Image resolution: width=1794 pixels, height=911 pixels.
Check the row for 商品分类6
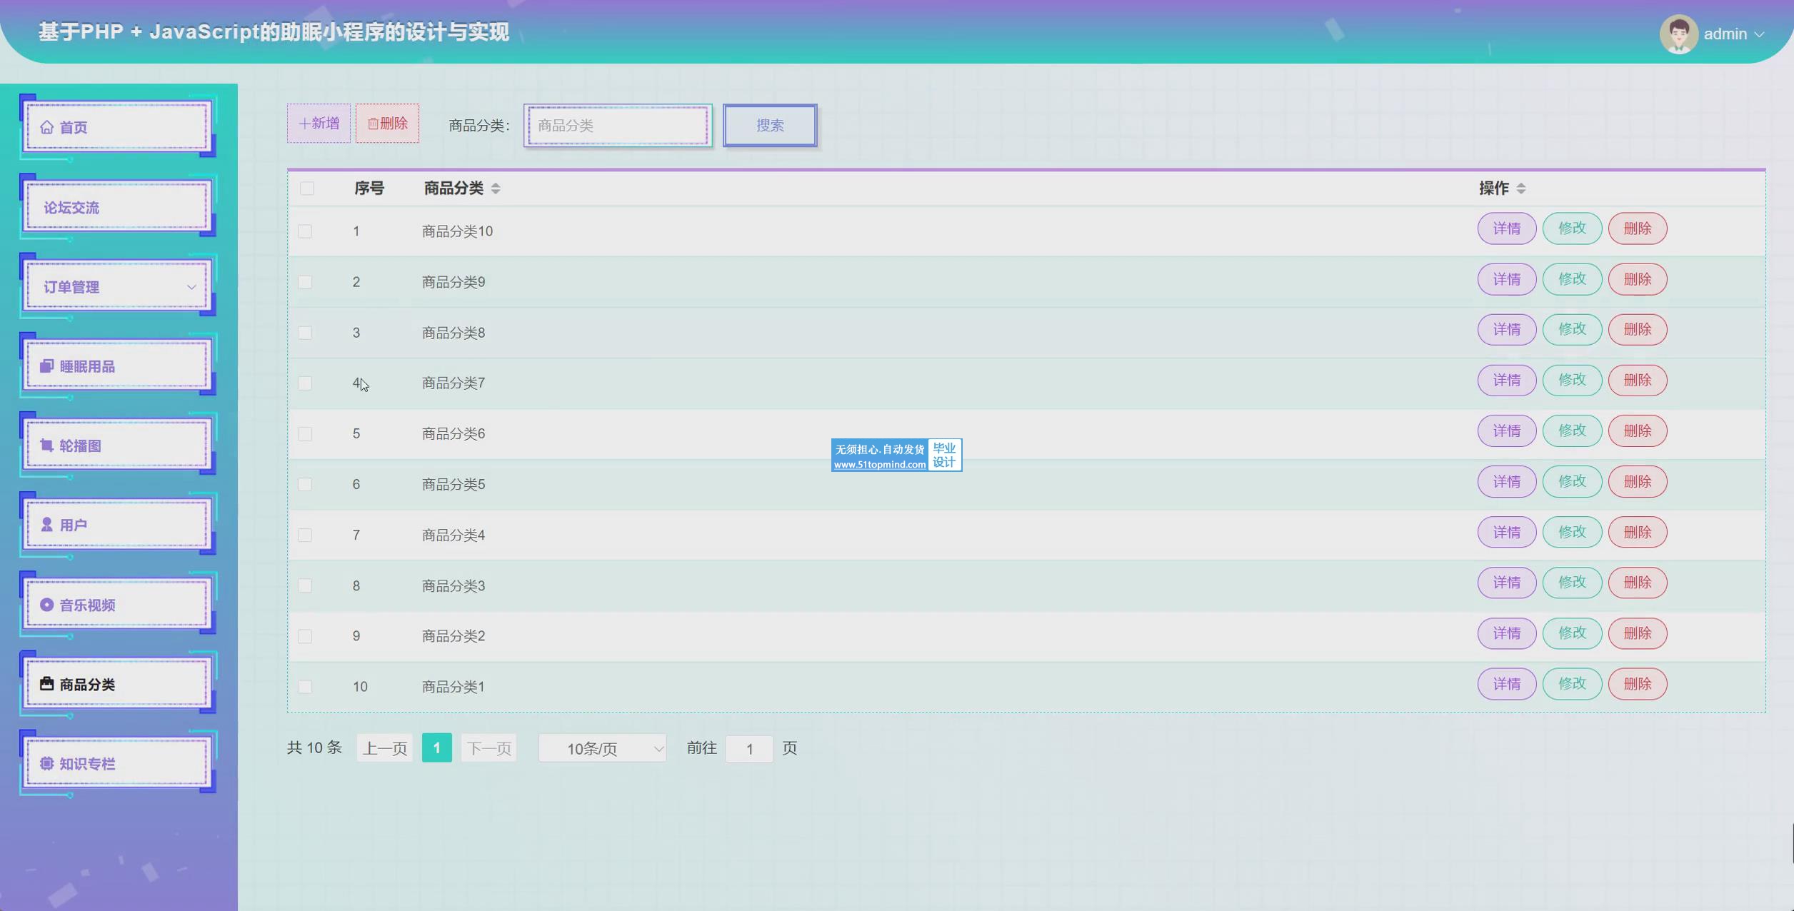coord(305,434)
